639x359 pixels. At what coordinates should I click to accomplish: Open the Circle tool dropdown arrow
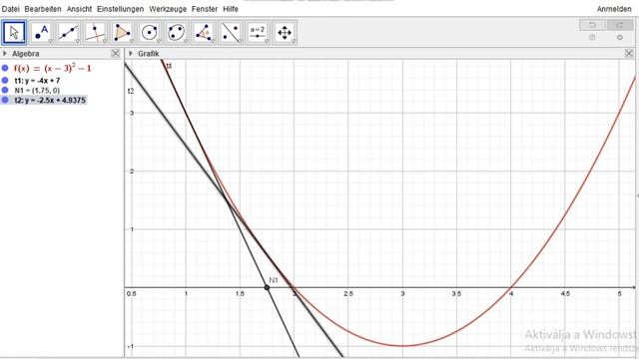158,41
